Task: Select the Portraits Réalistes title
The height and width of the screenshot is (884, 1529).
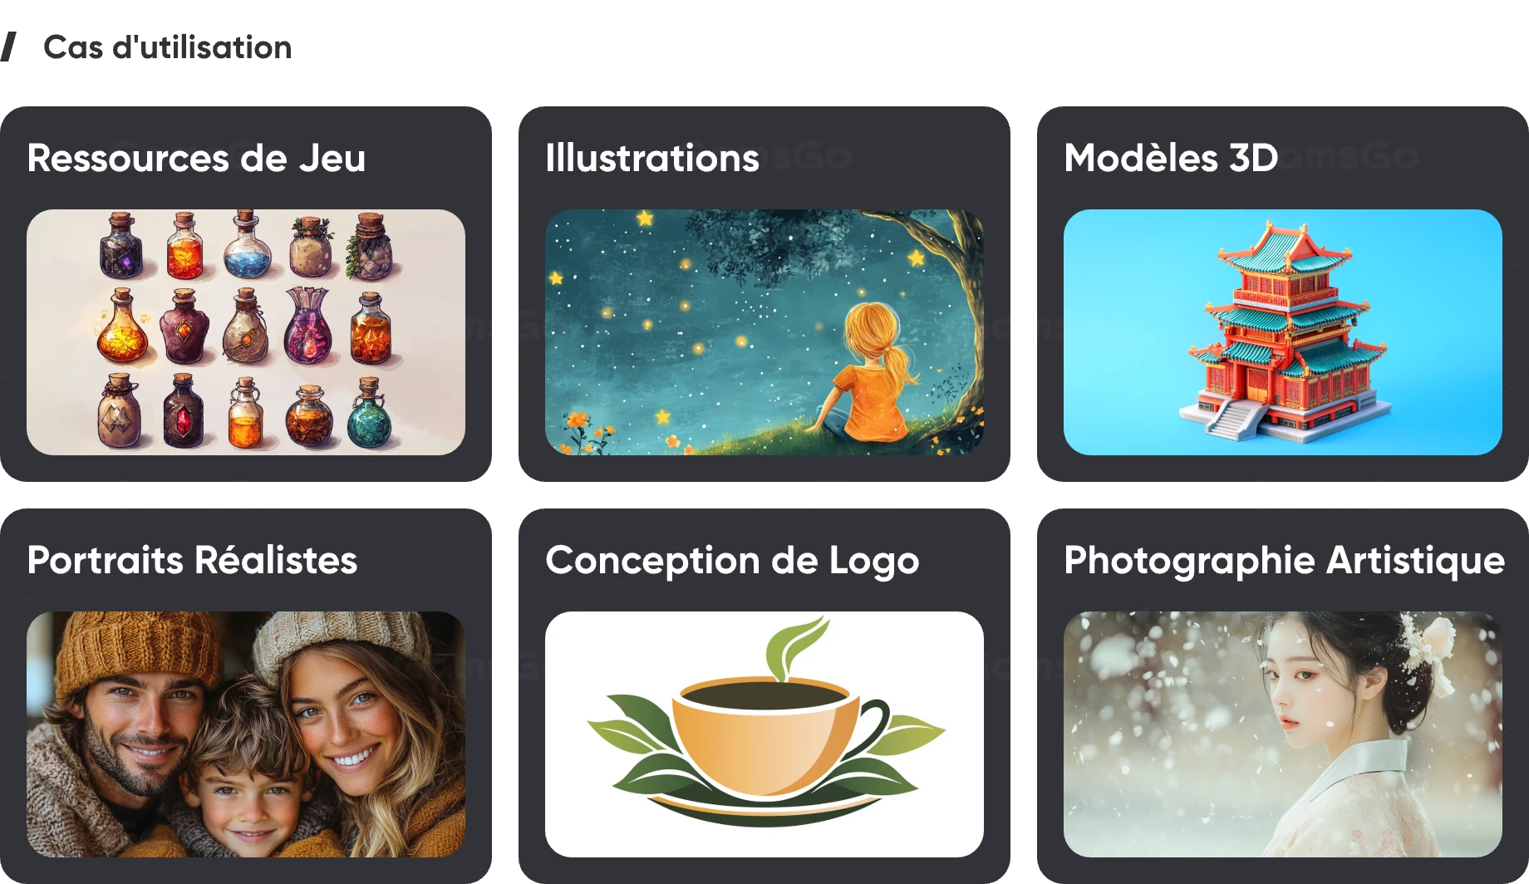Action: [x=192, y=560]
